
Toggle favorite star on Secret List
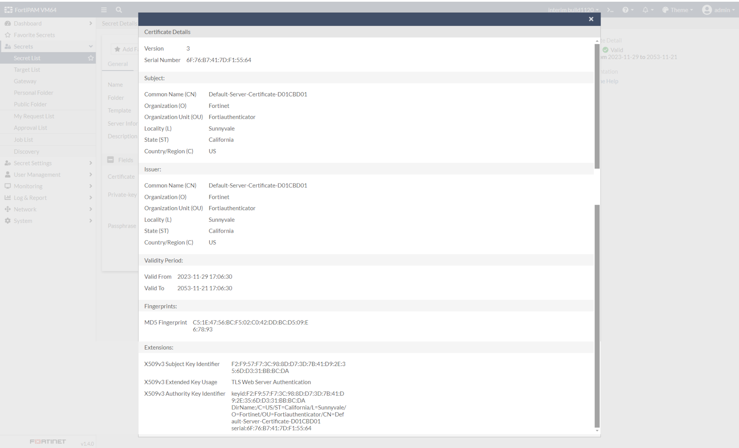tap(90, 58)
